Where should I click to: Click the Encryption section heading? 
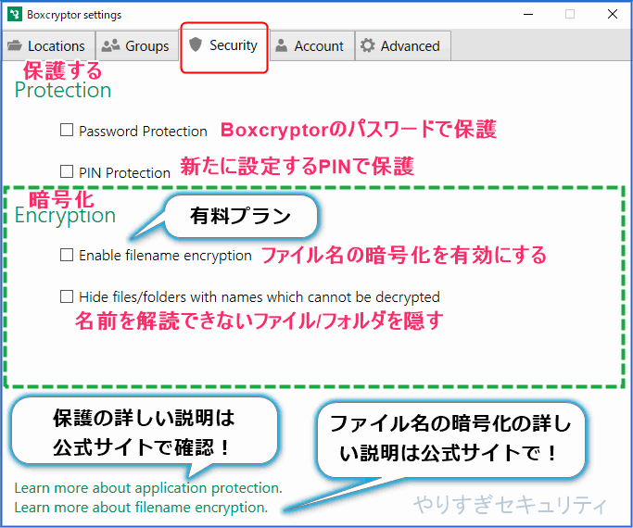(x=65, y=216)
